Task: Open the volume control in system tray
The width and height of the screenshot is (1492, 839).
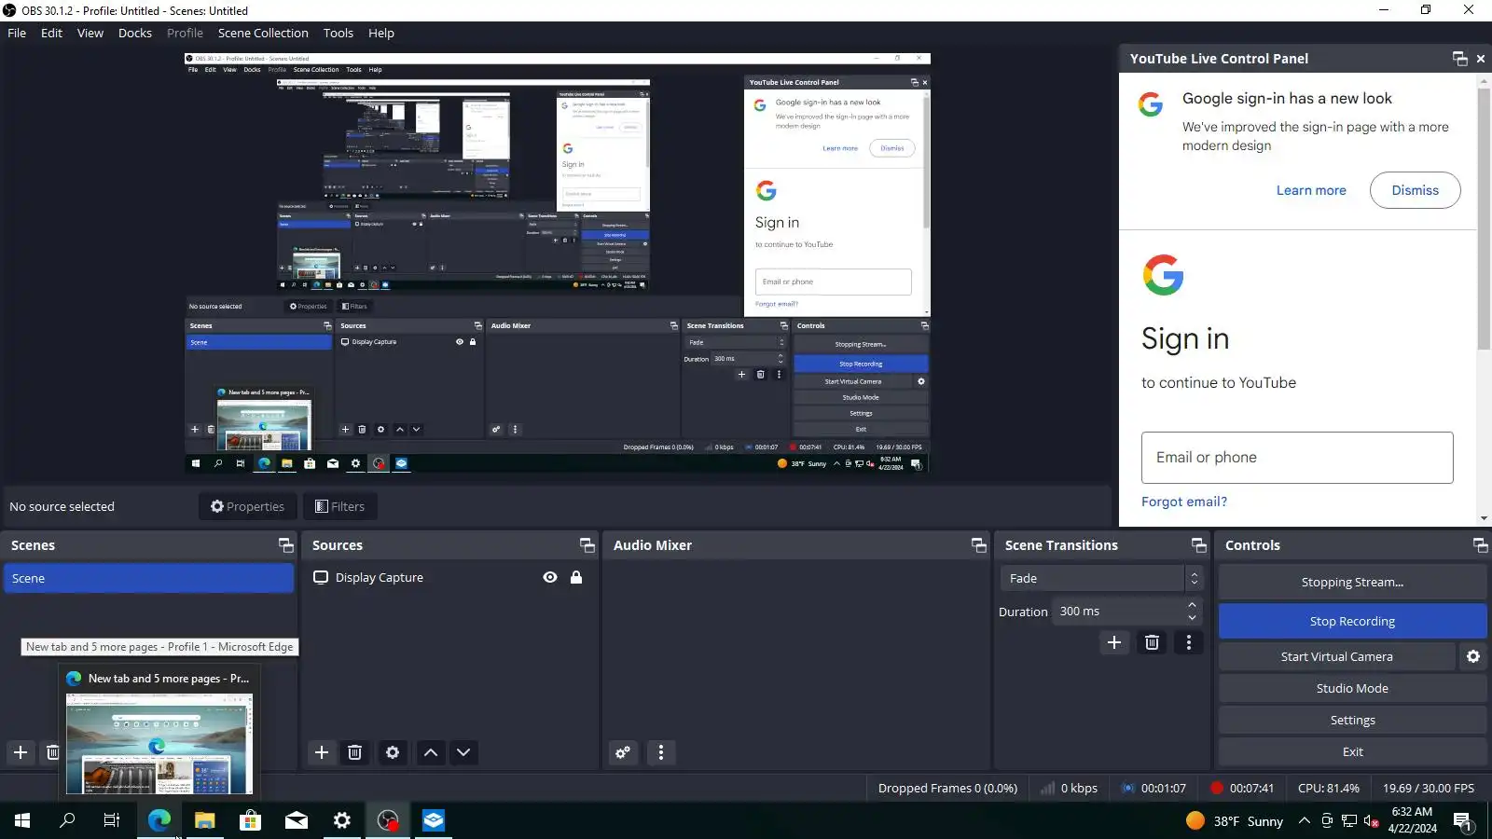Action: point(1372,821)
